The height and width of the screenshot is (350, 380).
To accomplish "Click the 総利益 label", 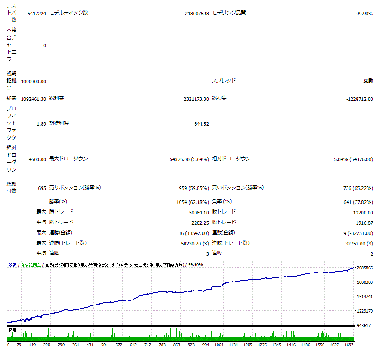I will pos(56,99).
